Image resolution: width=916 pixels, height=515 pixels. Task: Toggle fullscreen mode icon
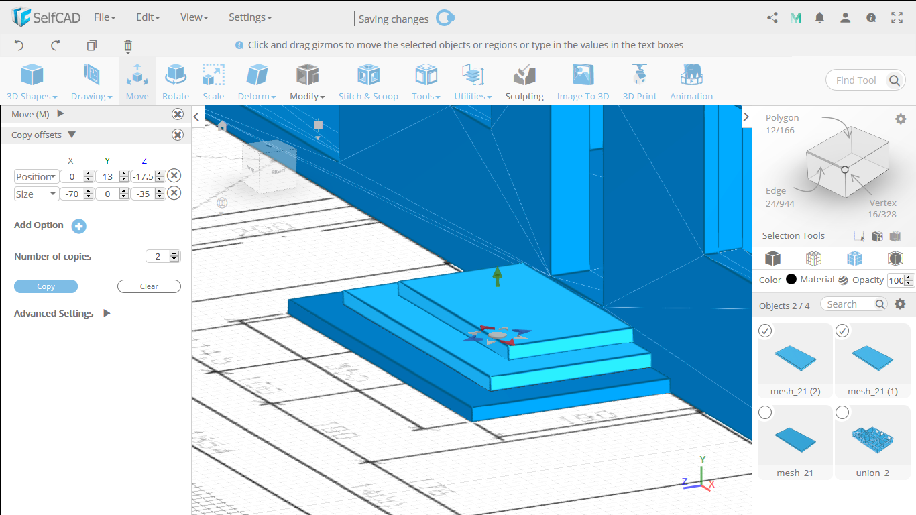tap(897, 18)
